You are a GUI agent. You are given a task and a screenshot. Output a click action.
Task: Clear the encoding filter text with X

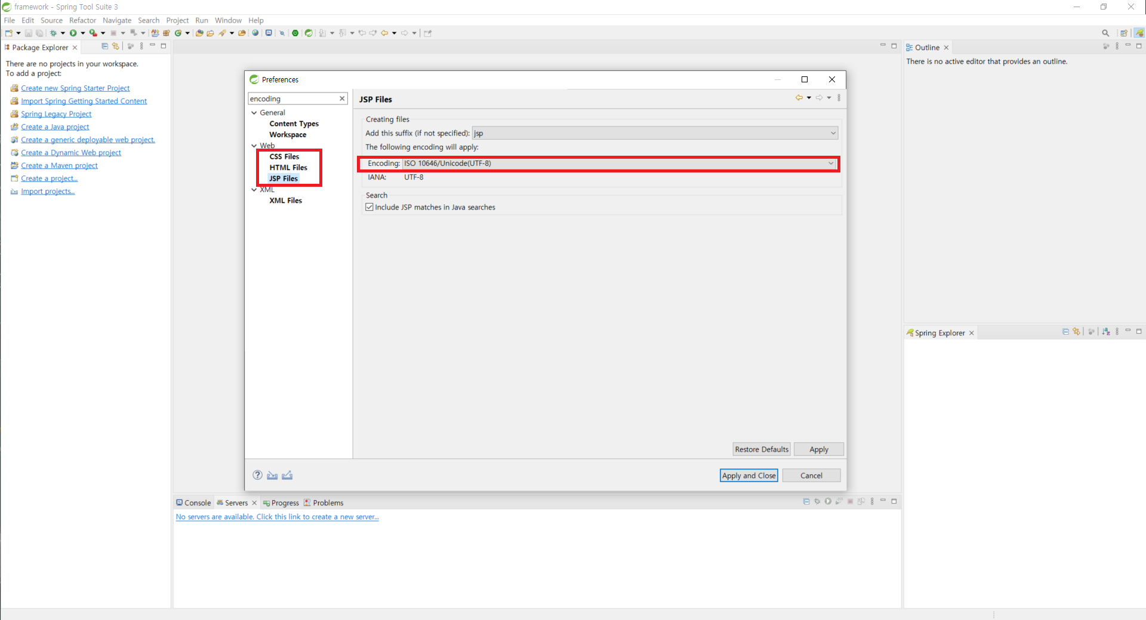(342, 98)
